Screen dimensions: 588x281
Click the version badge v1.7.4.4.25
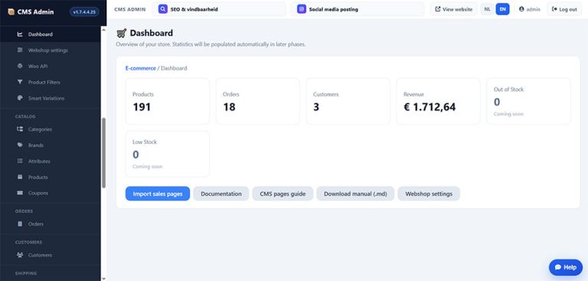(x=84, y=12)
